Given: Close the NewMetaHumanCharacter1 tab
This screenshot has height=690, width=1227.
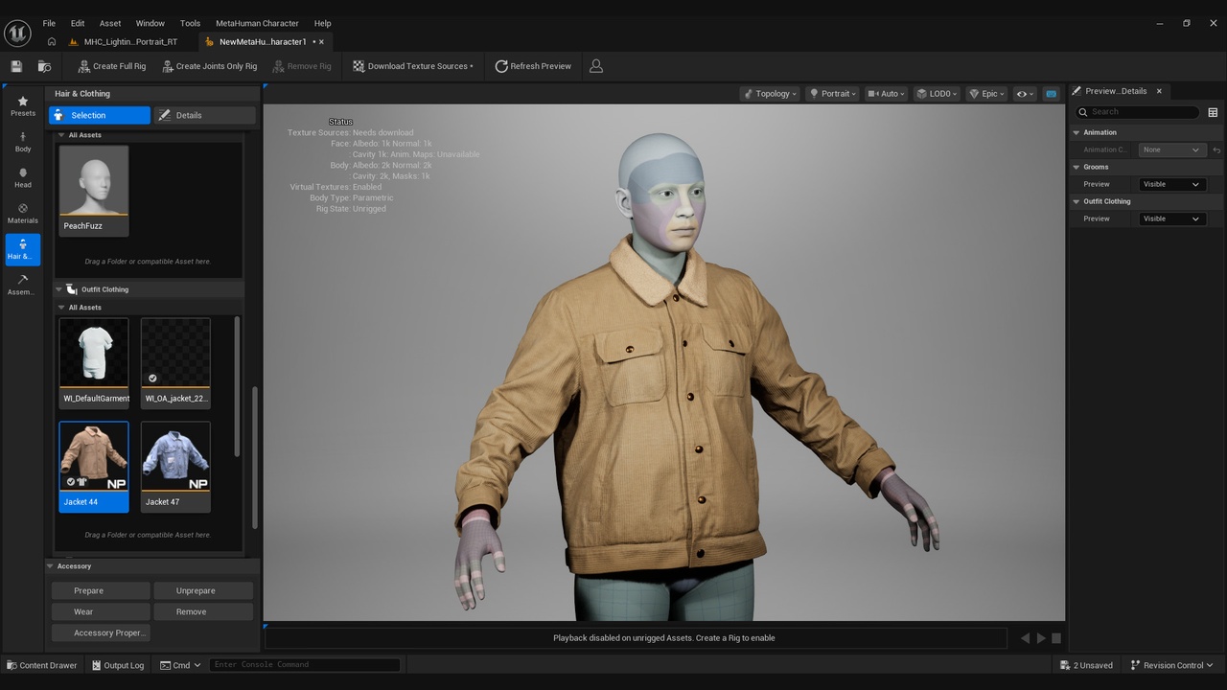Looking at the screenshot, I should pos(322,42).
